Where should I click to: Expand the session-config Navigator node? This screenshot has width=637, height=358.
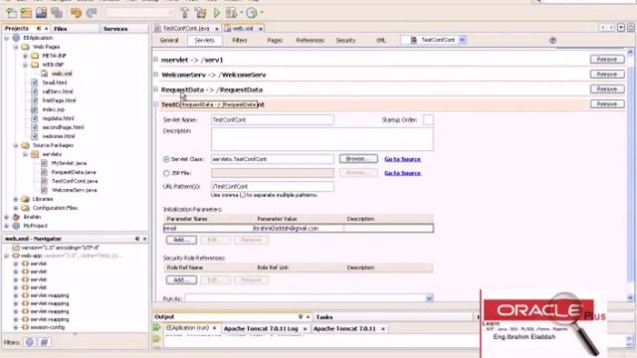click(16, 327)
